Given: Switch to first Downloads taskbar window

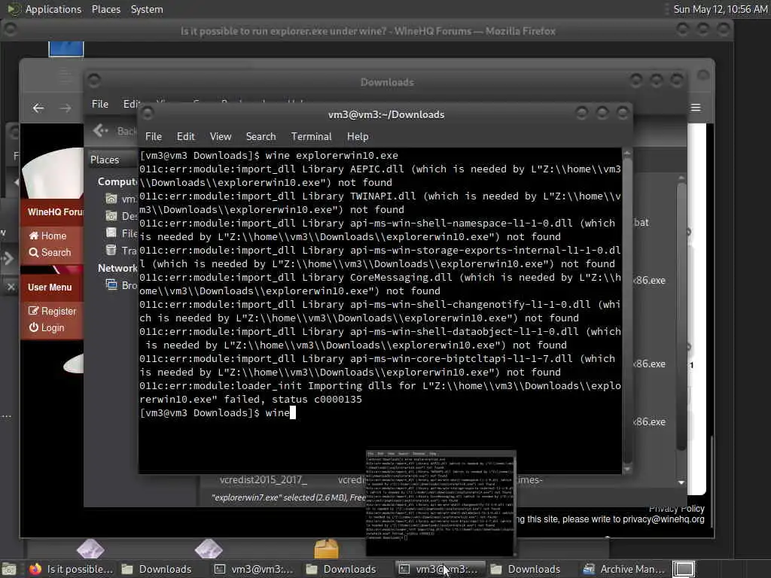Looking at the screenshot, I should pyautogui.click(x=157, y=569).
